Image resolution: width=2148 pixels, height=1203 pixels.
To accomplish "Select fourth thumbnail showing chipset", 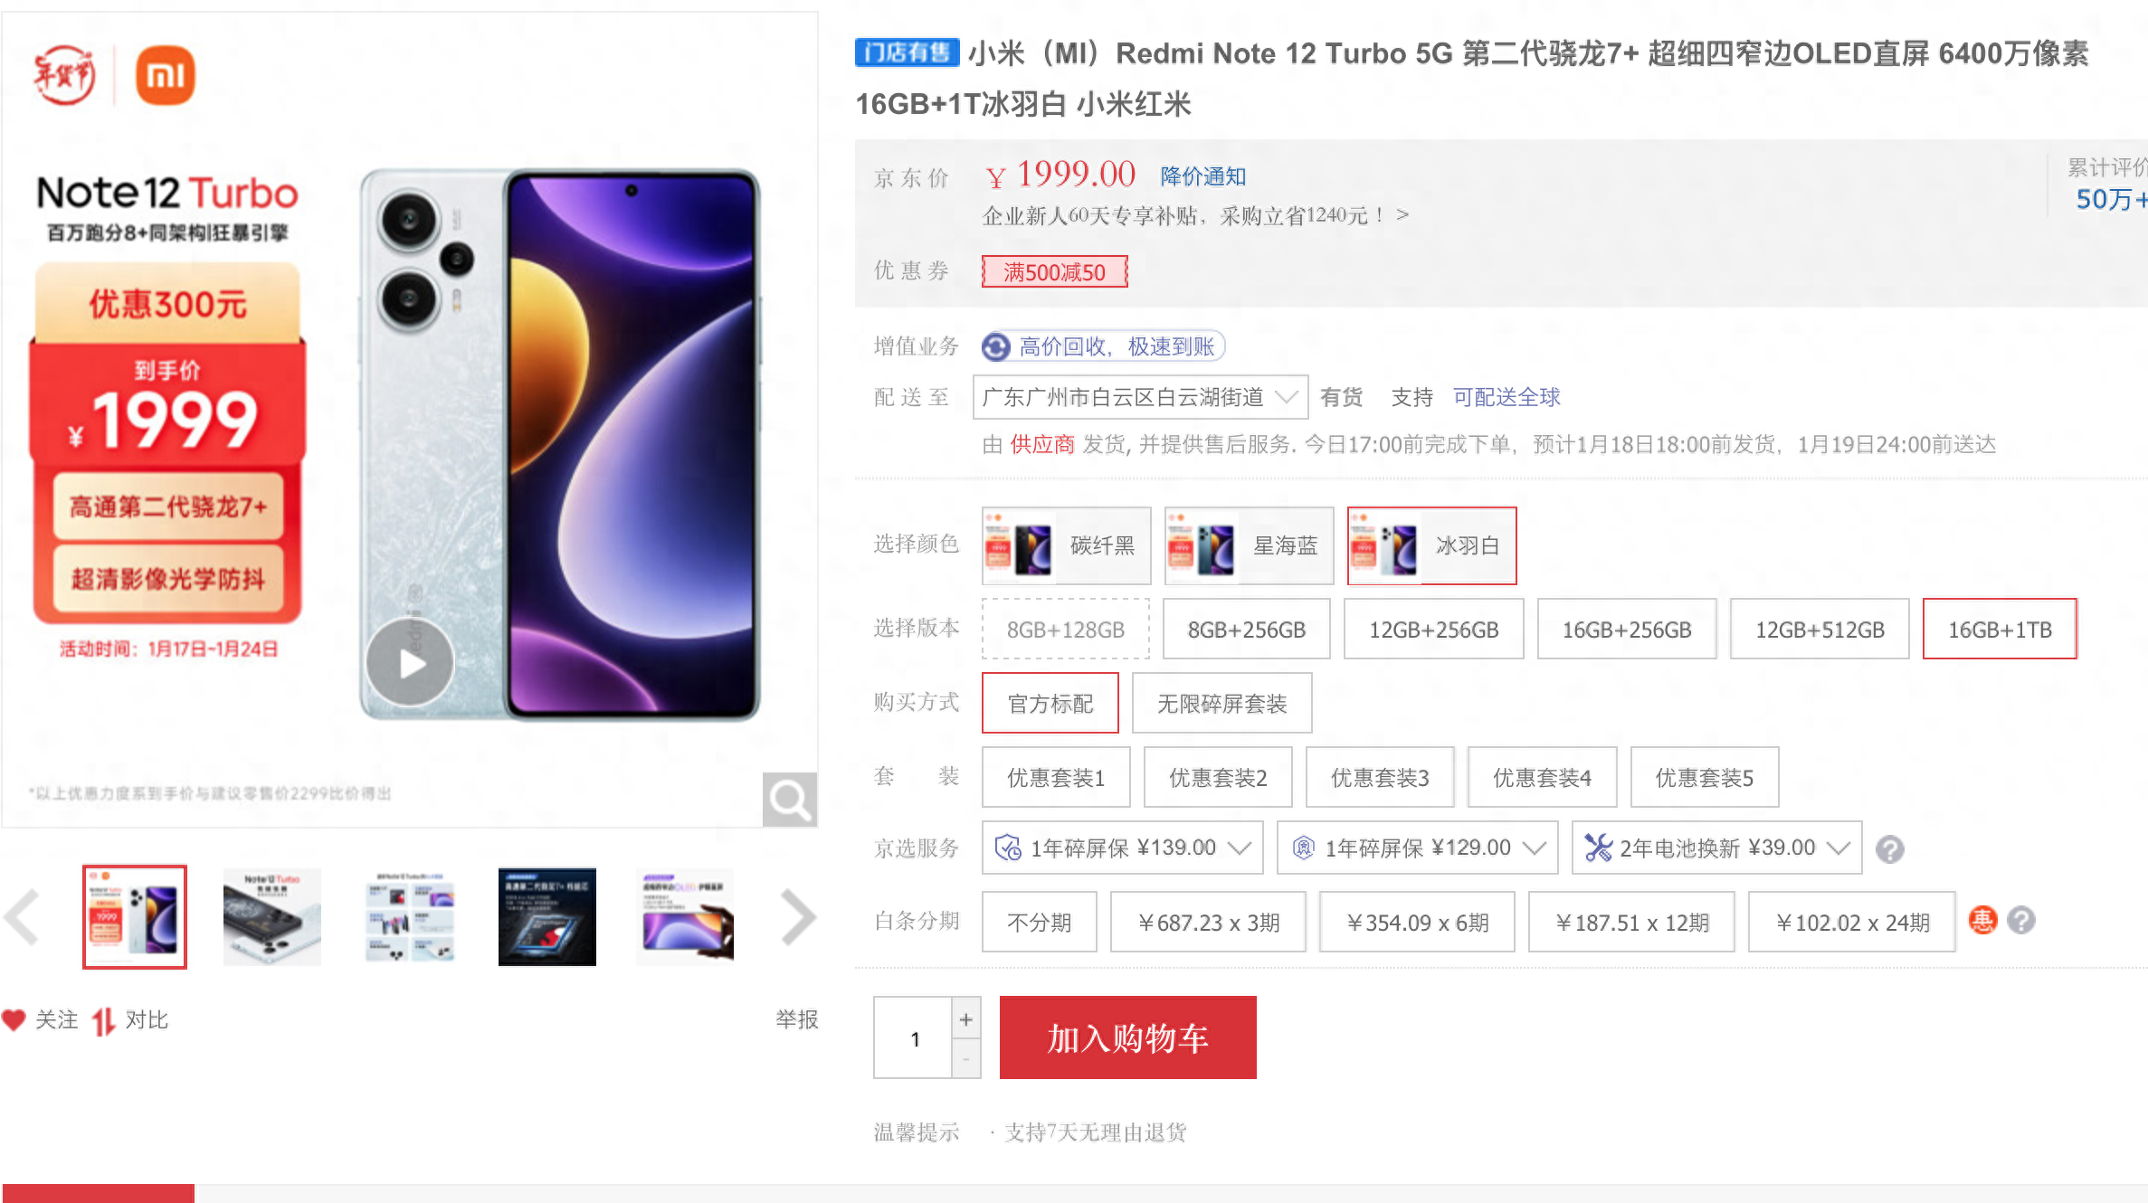I will pos(547,917).
